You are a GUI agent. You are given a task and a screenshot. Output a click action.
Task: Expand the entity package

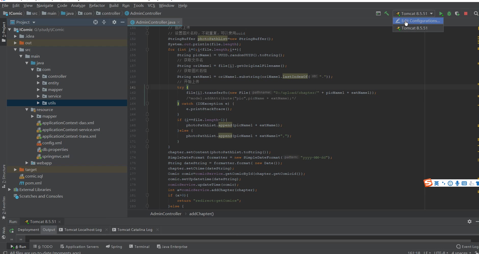[x=38, y=83]
